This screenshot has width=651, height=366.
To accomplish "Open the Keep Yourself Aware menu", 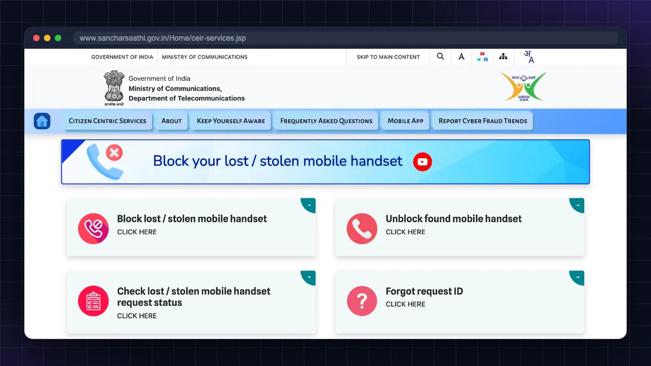I will 231,121.
